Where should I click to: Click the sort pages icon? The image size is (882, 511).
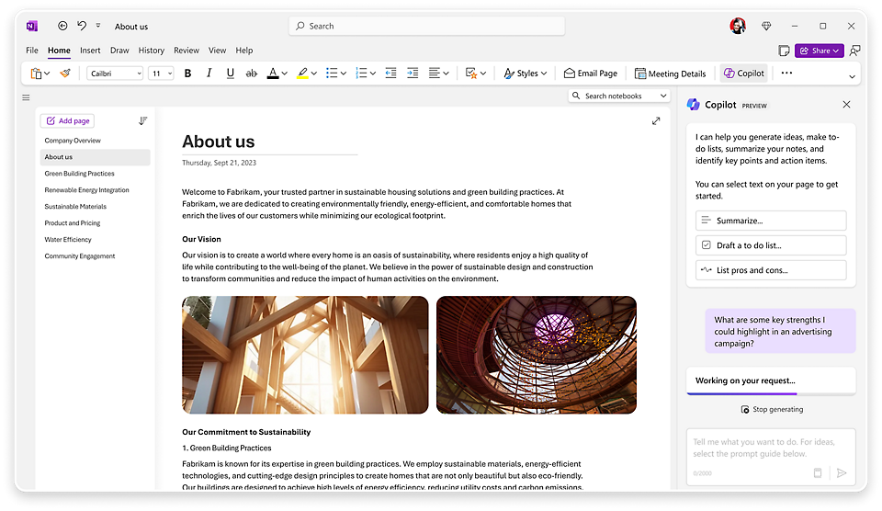point(143,120)
